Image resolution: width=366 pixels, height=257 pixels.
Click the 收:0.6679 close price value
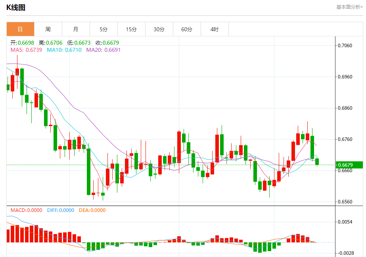(107, 43)
